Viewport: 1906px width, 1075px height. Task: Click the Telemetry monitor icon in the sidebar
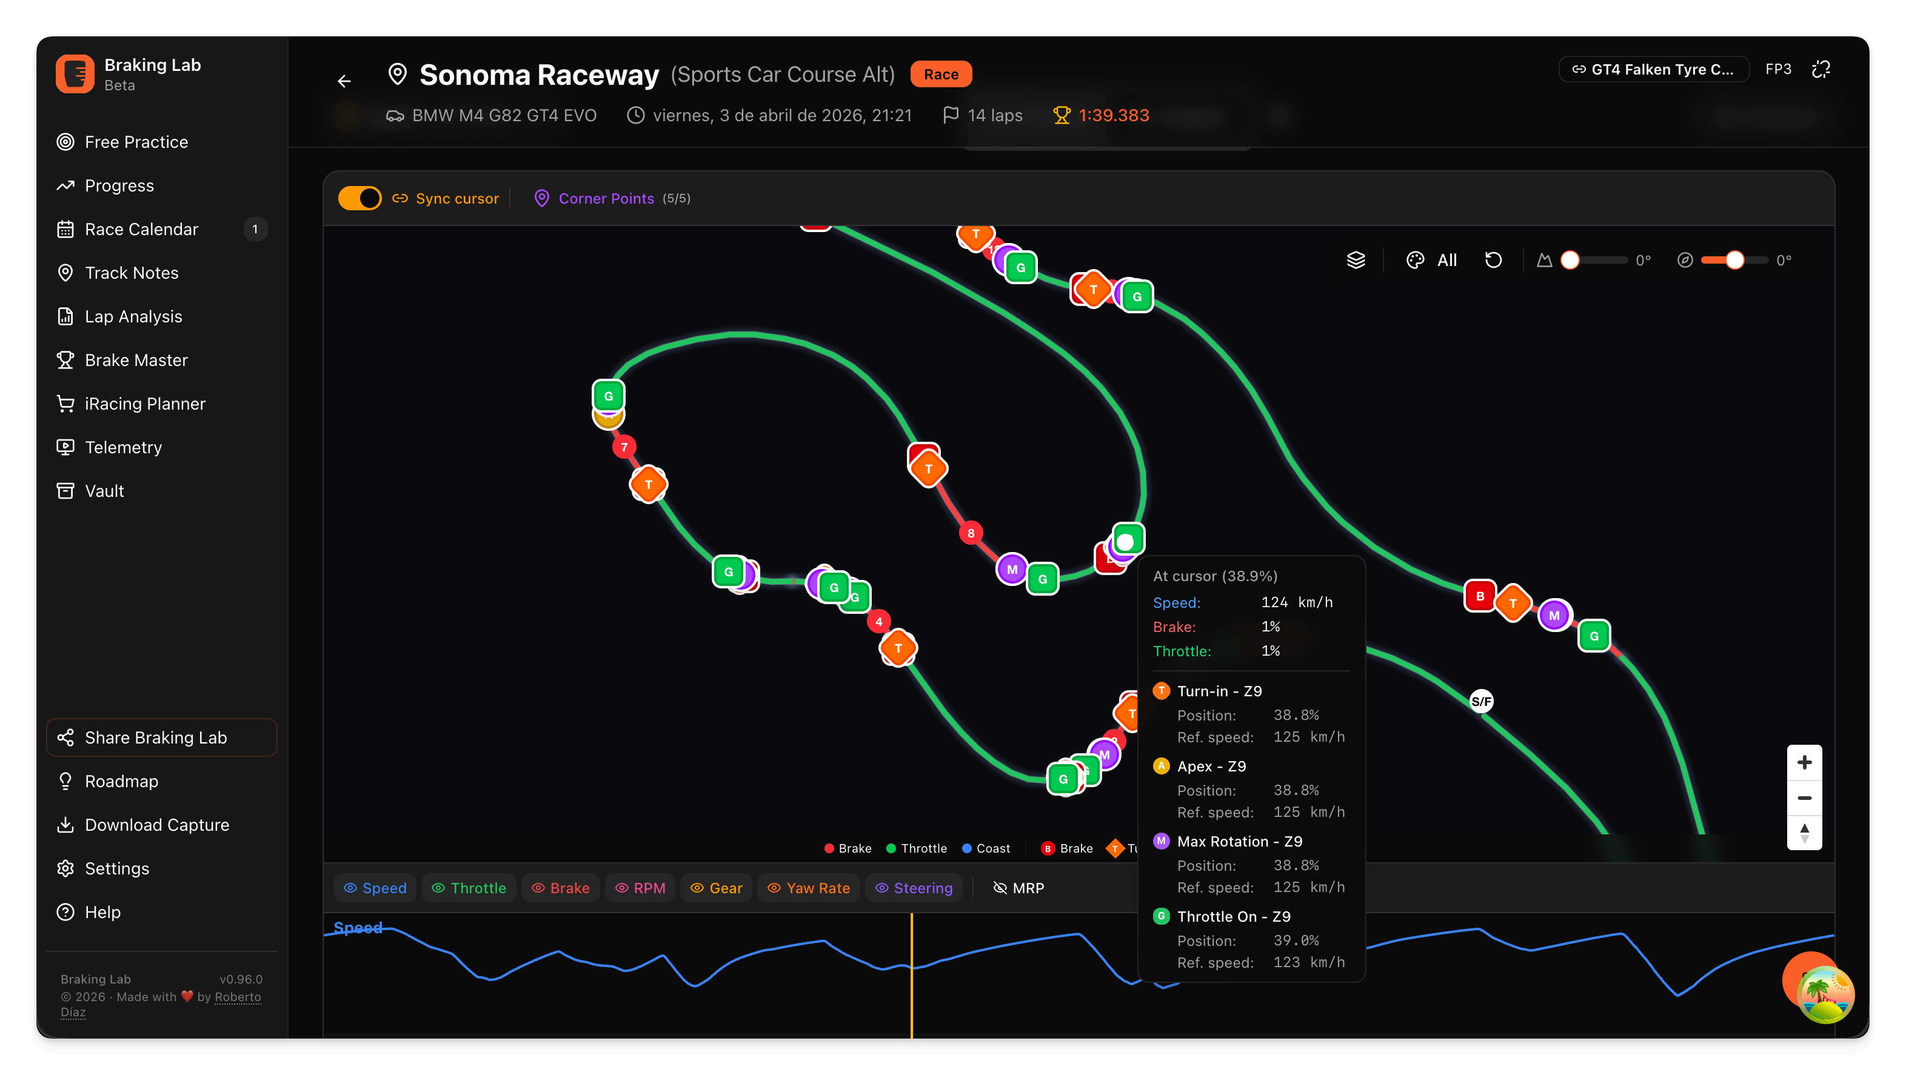[66, 447]
